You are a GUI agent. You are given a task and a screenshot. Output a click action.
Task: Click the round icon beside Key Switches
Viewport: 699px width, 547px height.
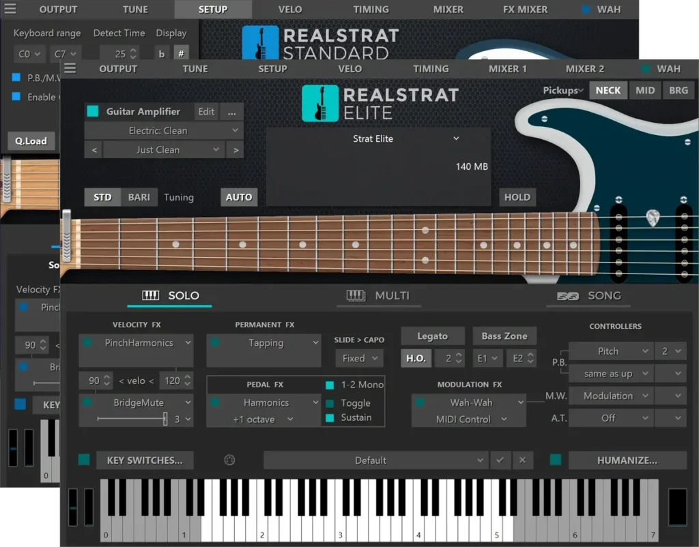click(x=229, y=460)
